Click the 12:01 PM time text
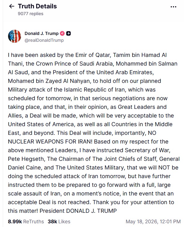Image resolution: width=184 pixels, height=227 pixels. (170, 221)
